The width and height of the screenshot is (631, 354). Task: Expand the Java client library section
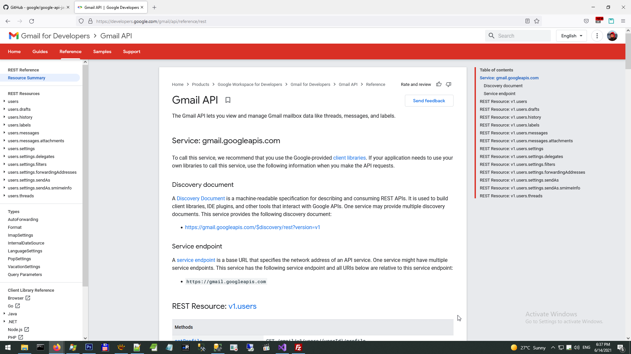[4, 314]
